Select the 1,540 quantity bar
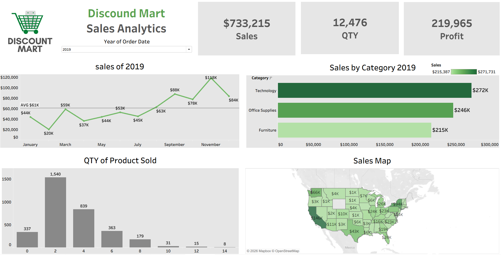The image size is (501, 255). (x=55, y=212)
